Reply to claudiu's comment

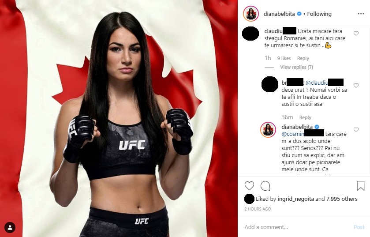click(x=303, y=58)
